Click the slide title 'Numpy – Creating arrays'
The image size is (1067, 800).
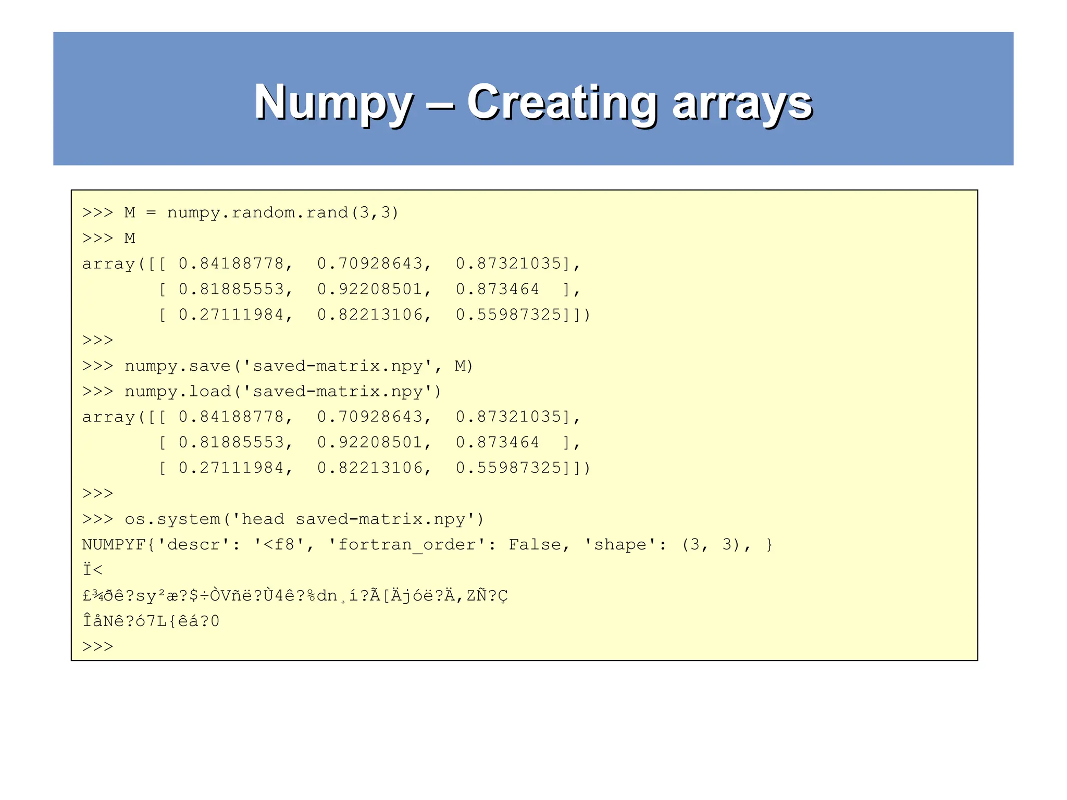(532, 102)
